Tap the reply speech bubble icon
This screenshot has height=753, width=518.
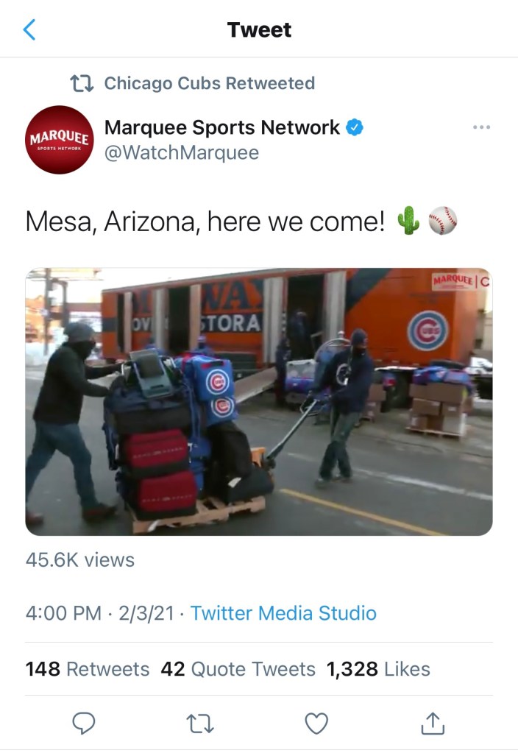(x=84, y=724)
